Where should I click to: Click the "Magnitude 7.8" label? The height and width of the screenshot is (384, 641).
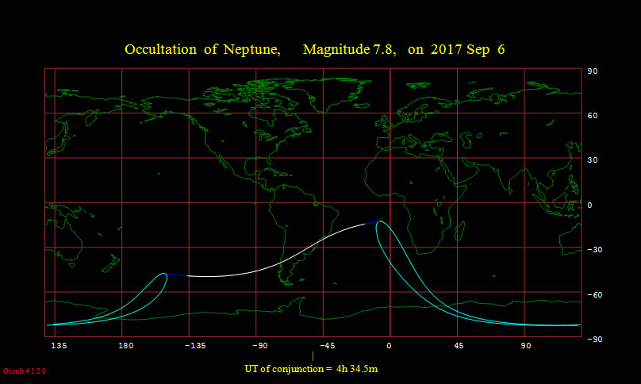[348, 50]
